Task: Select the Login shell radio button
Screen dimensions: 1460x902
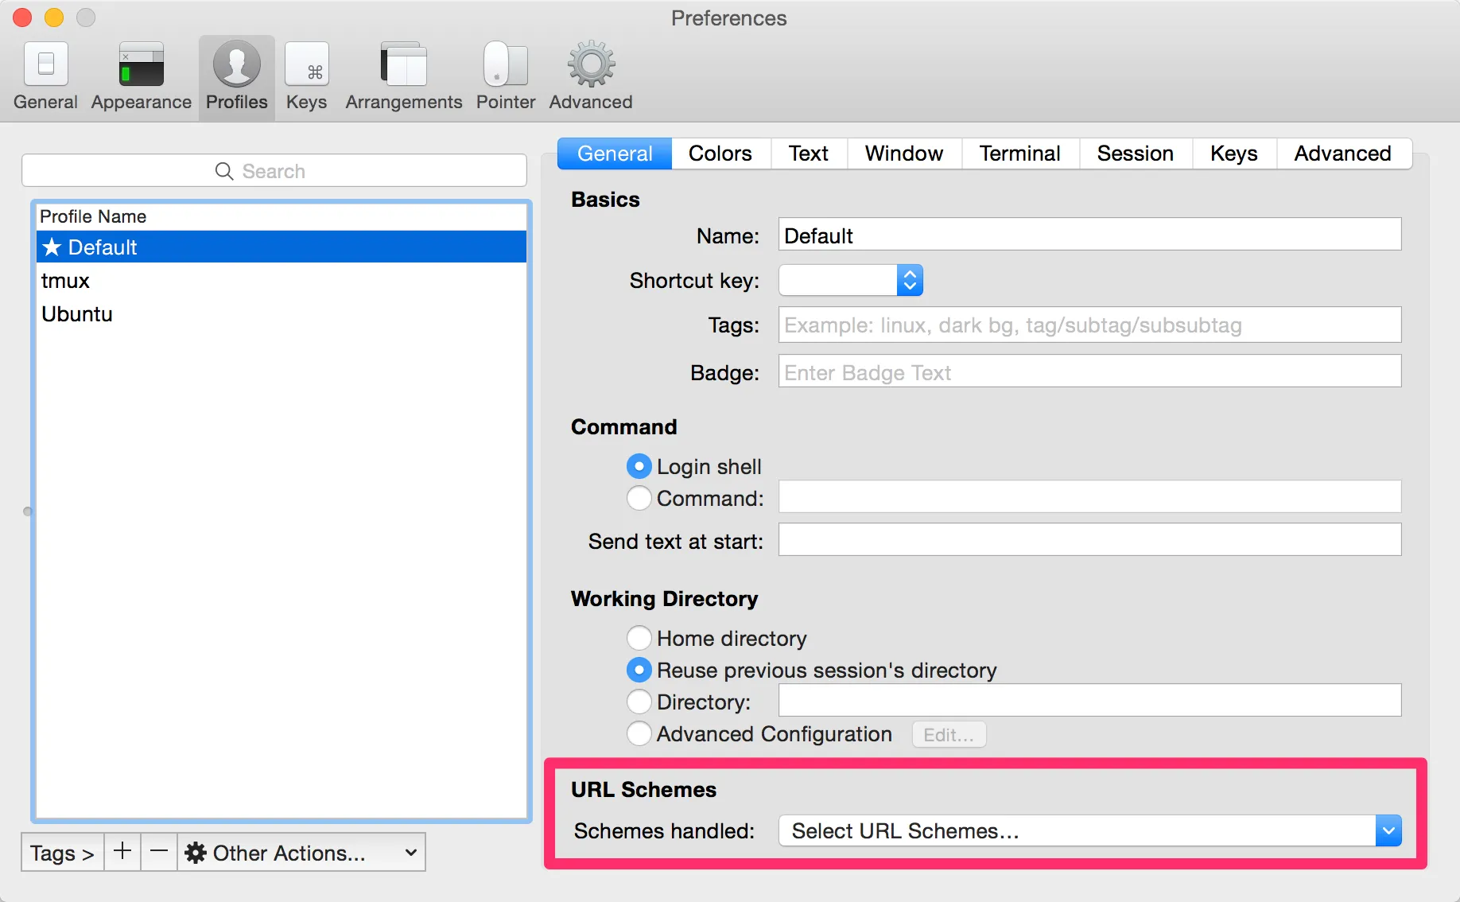Action: [x=639, y=466]
